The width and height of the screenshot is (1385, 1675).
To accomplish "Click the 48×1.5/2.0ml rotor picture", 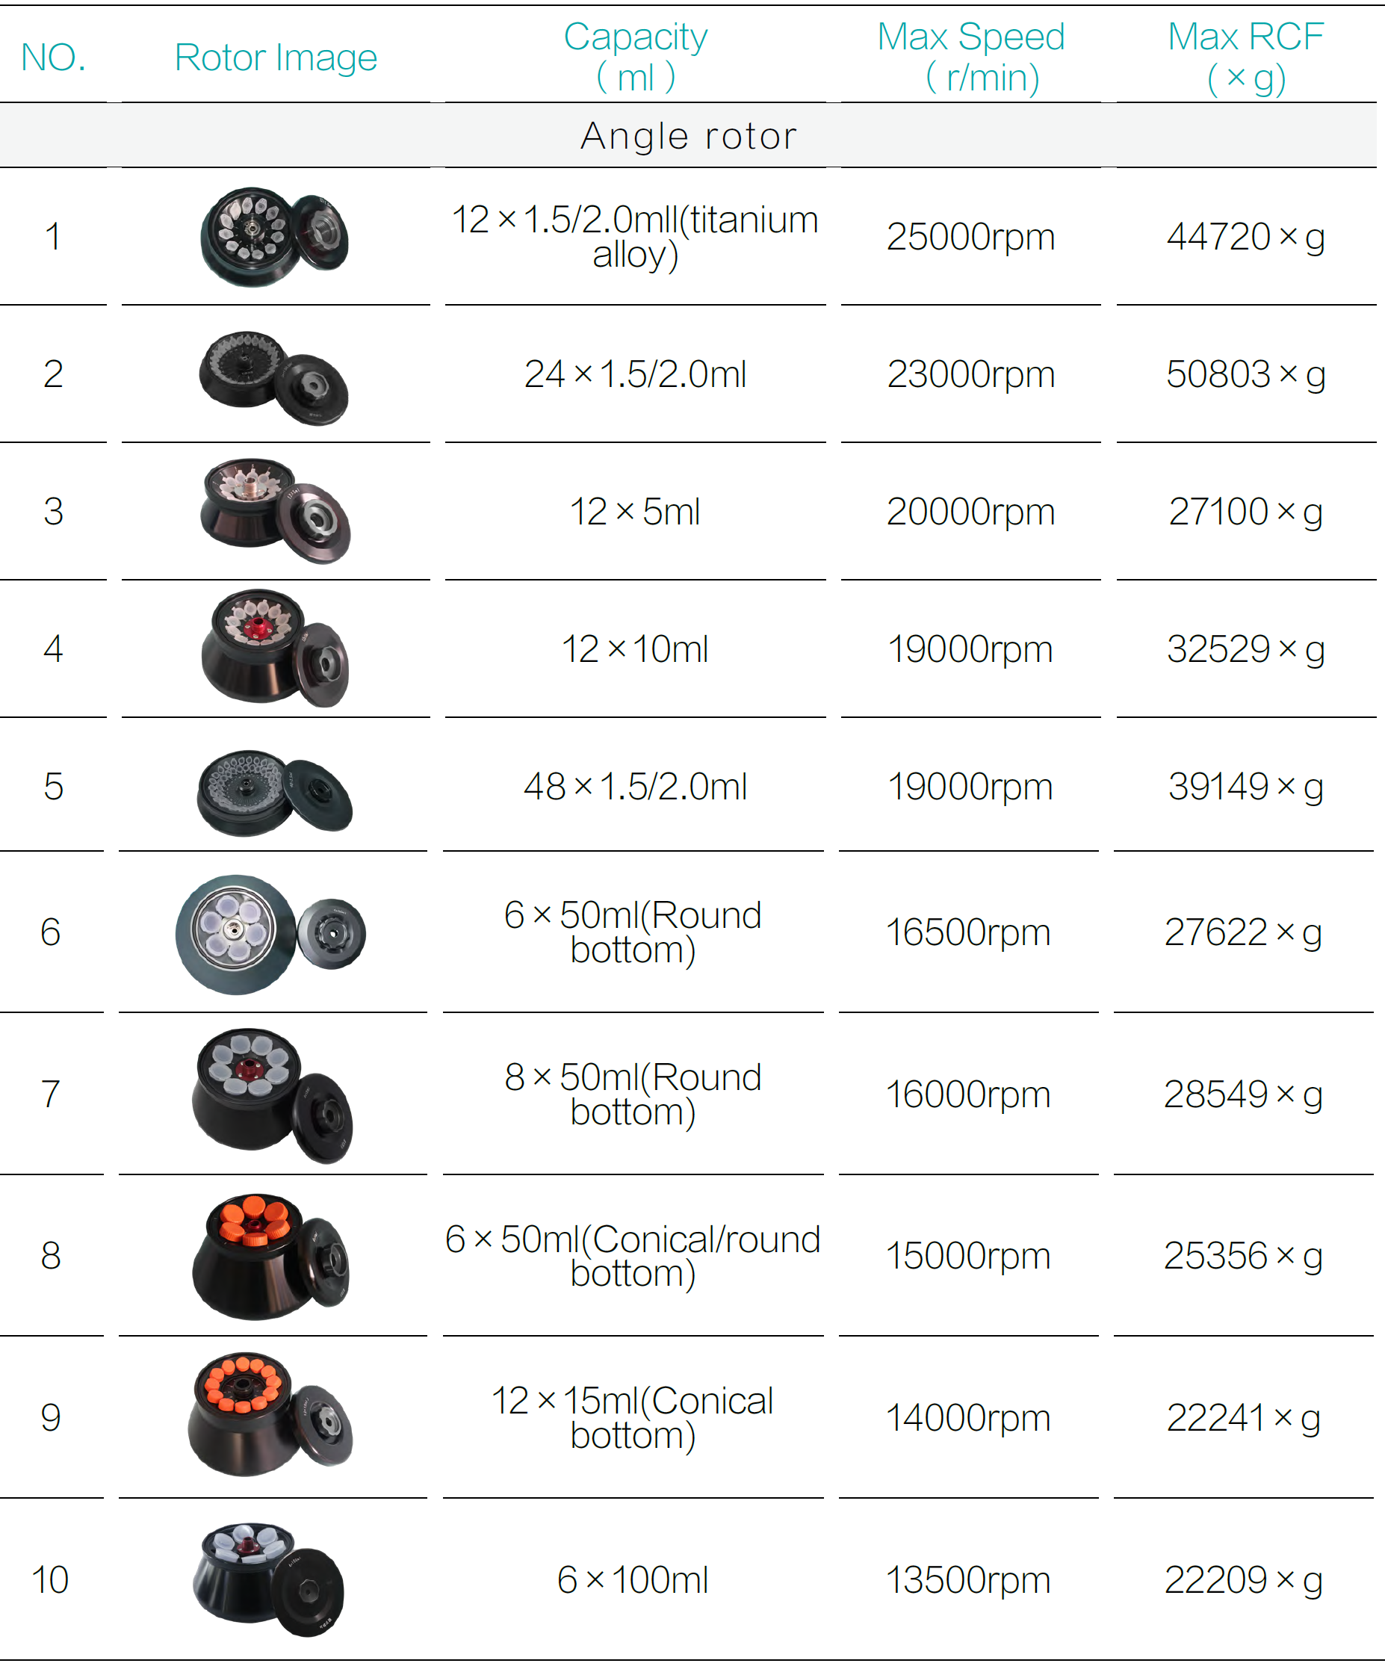I will (x=274, y=792).
